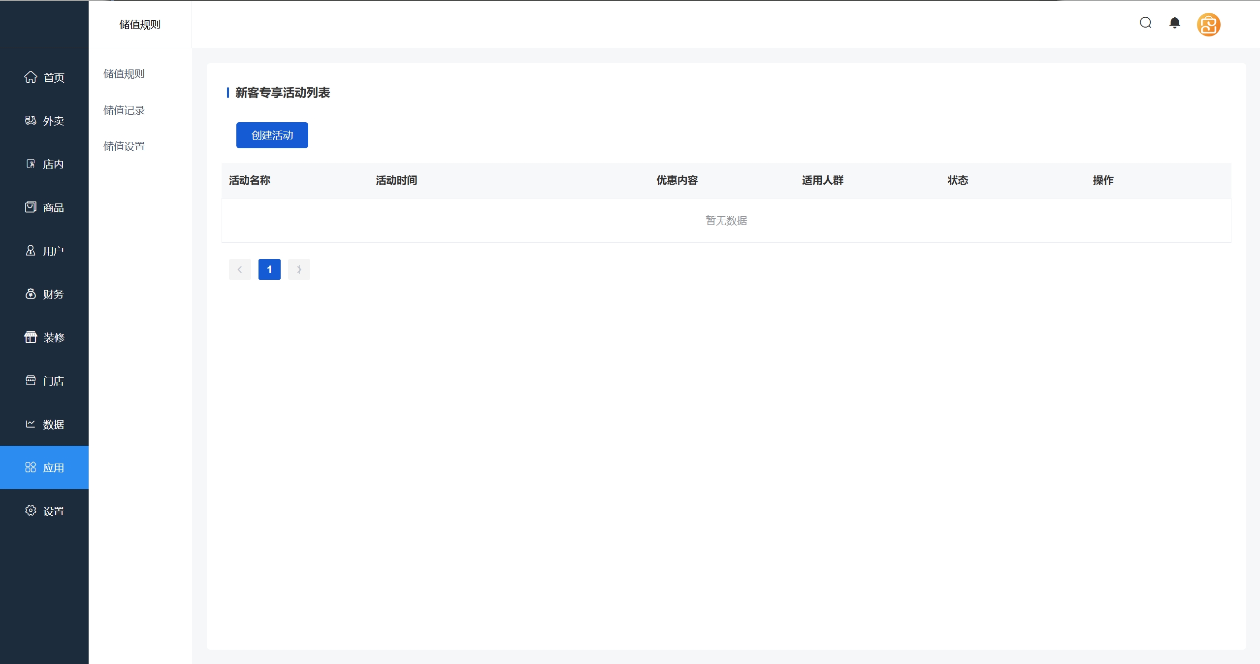Go to 首页 home icon
The image size is (1260, 664).
pos(31,77)
